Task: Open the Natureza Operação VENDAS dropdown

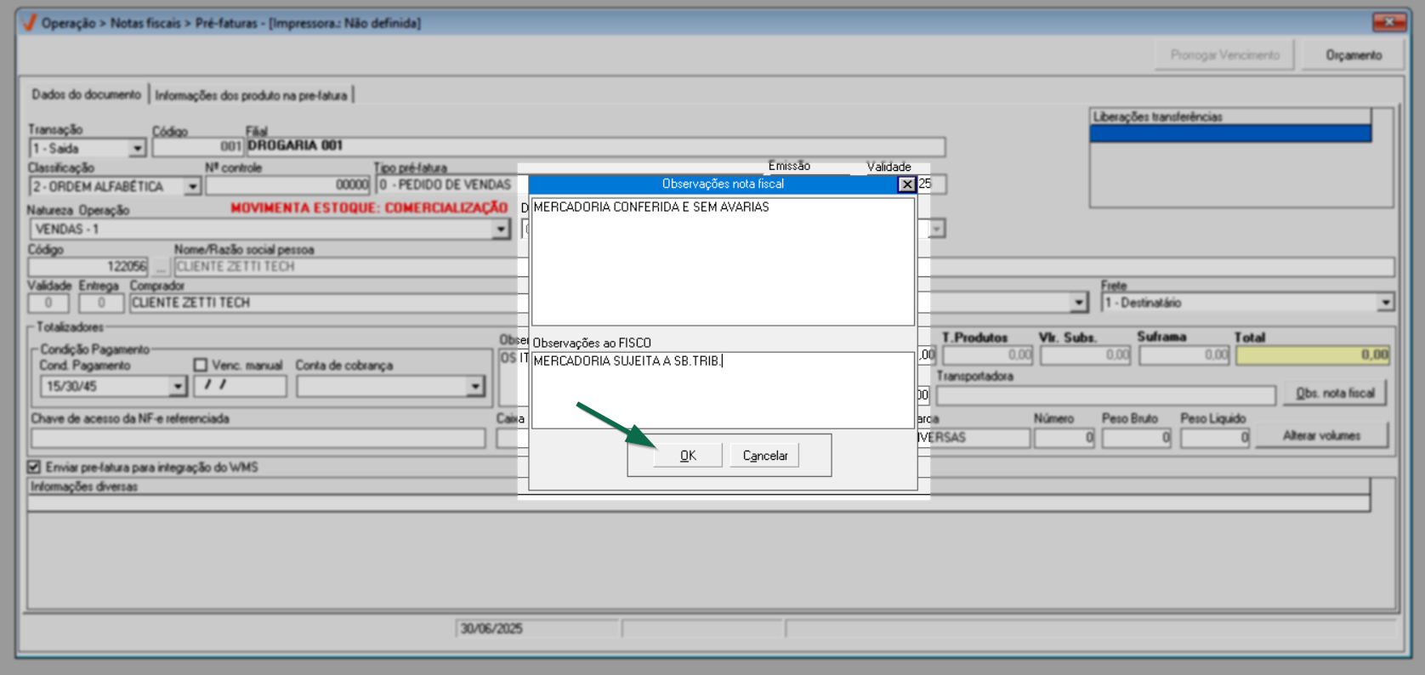Action: [x=501, y=229]
